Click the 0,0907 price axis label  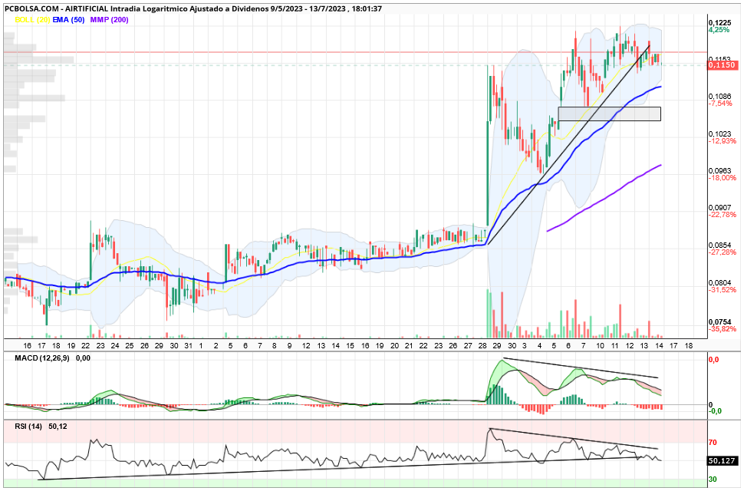pyautogui.click(x=719, y=208)
